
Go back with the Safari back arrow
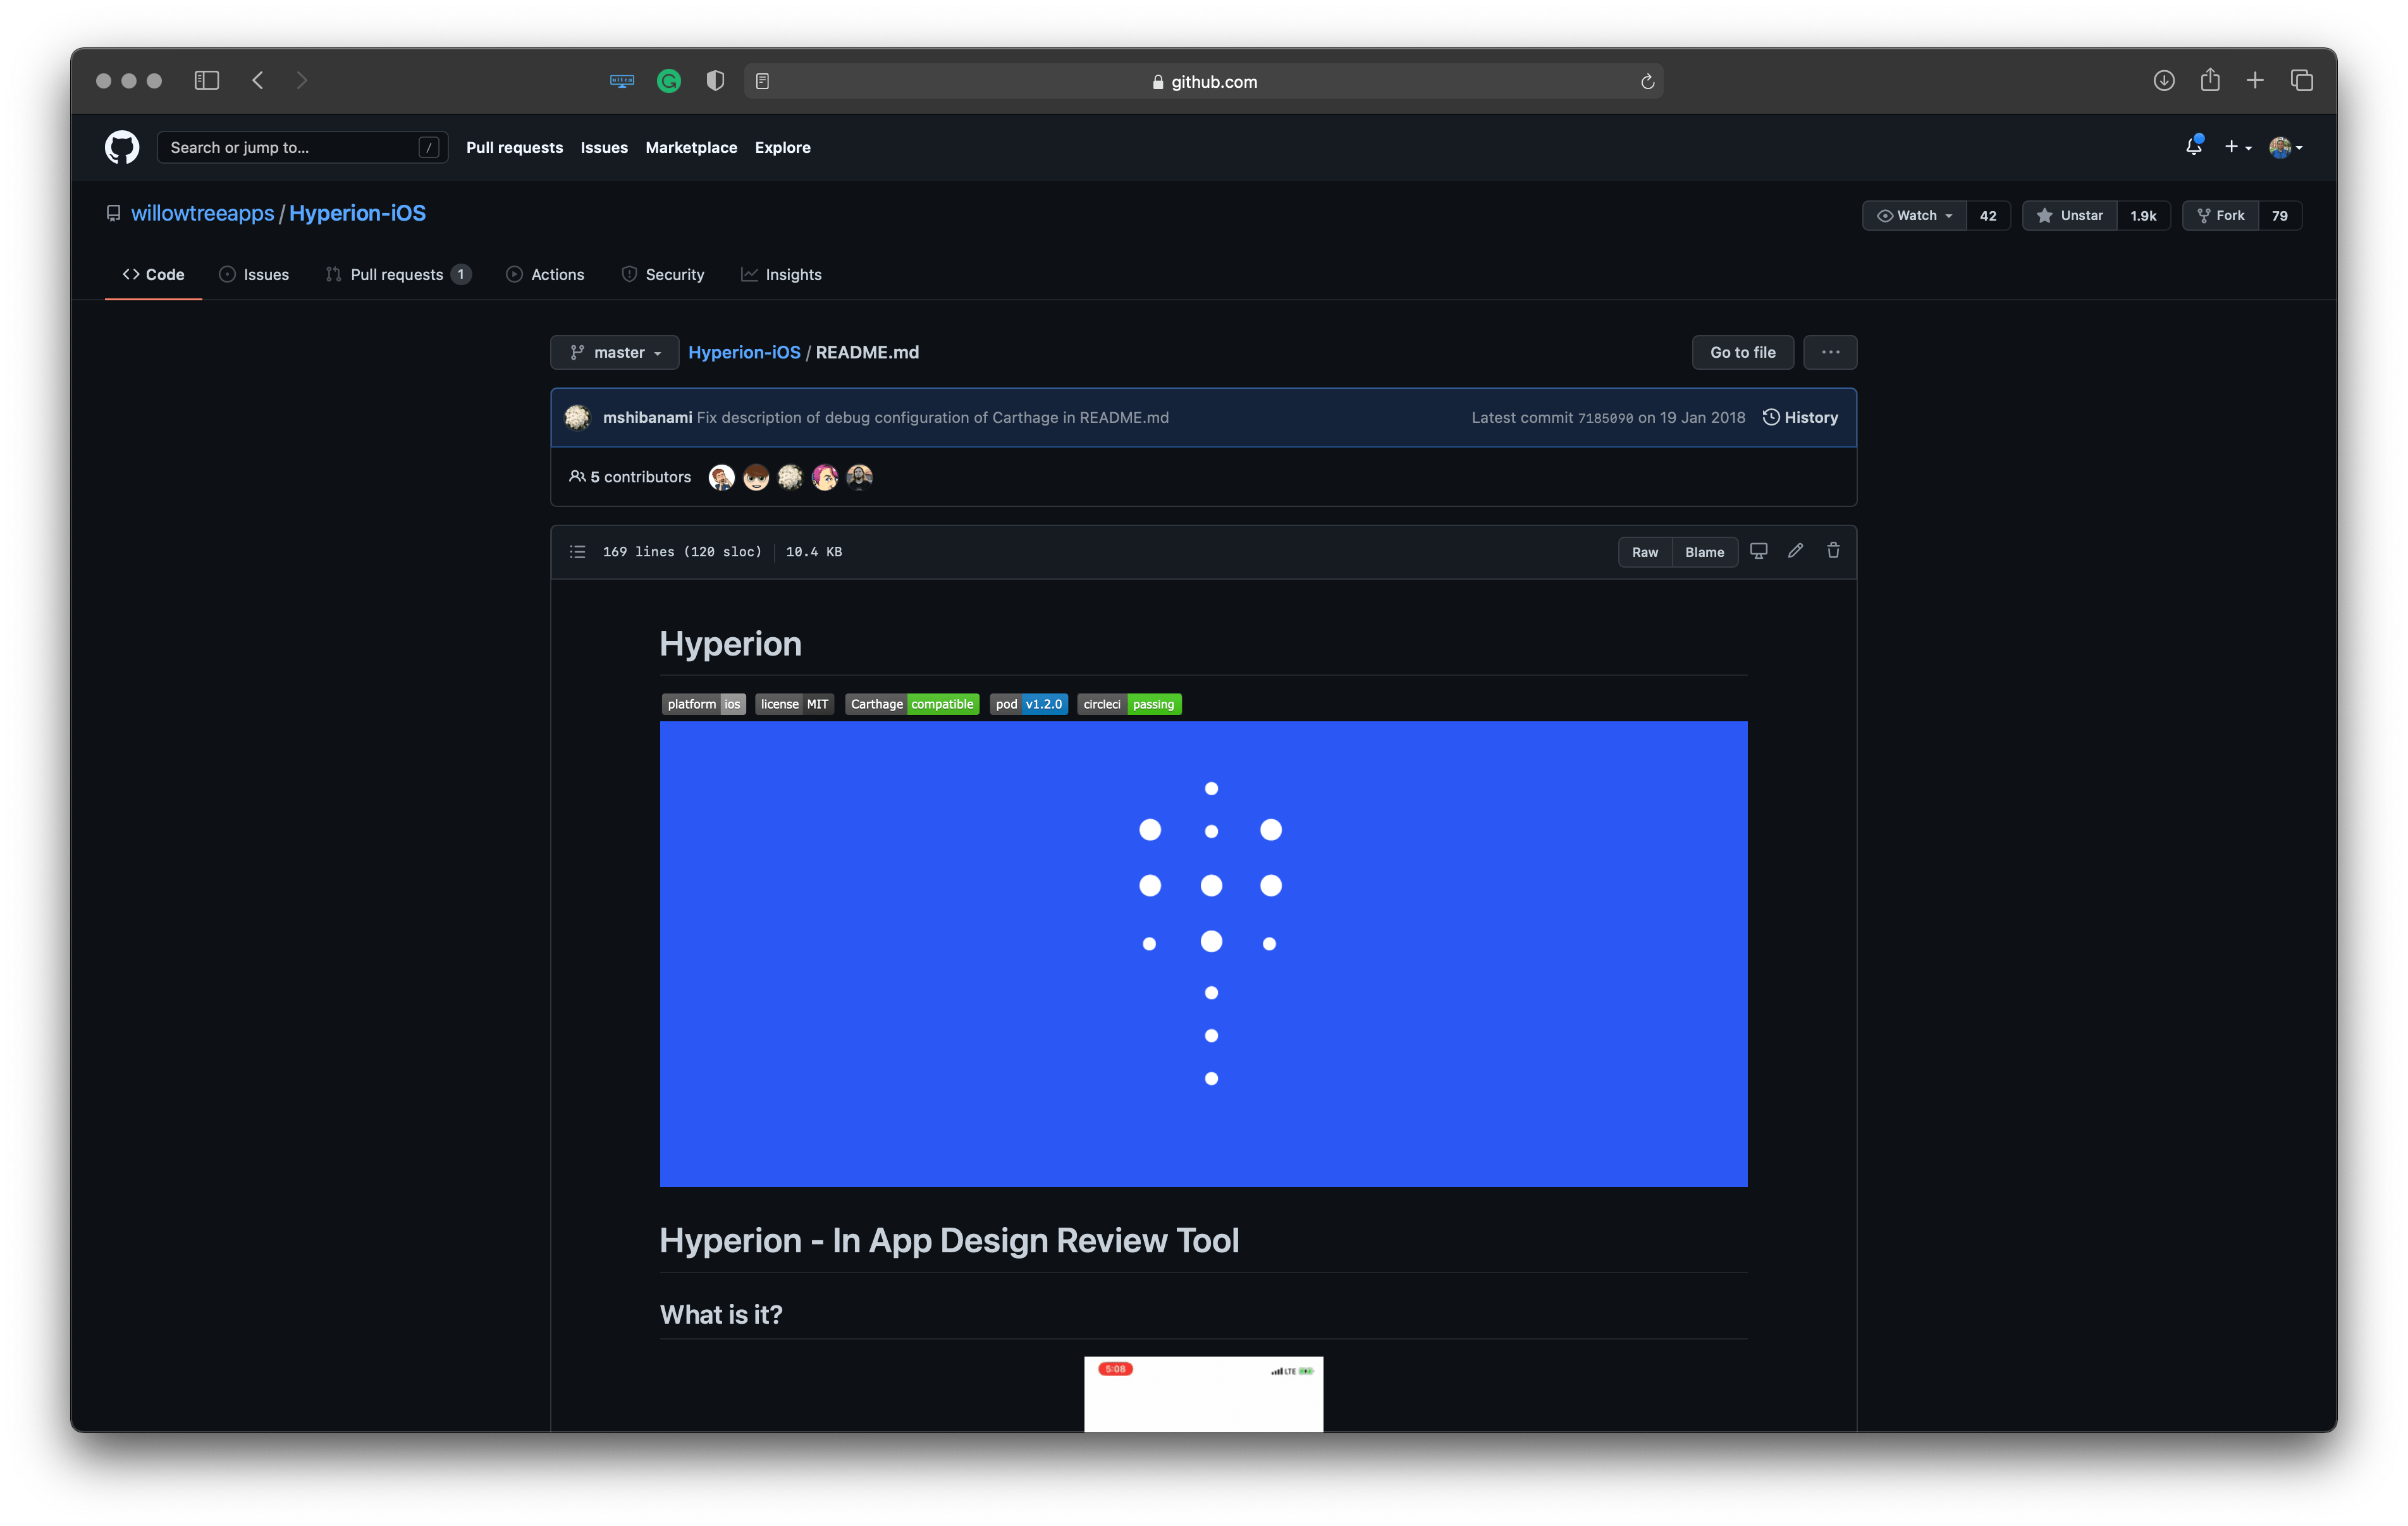pyautogui.click(x=258, y=80)
